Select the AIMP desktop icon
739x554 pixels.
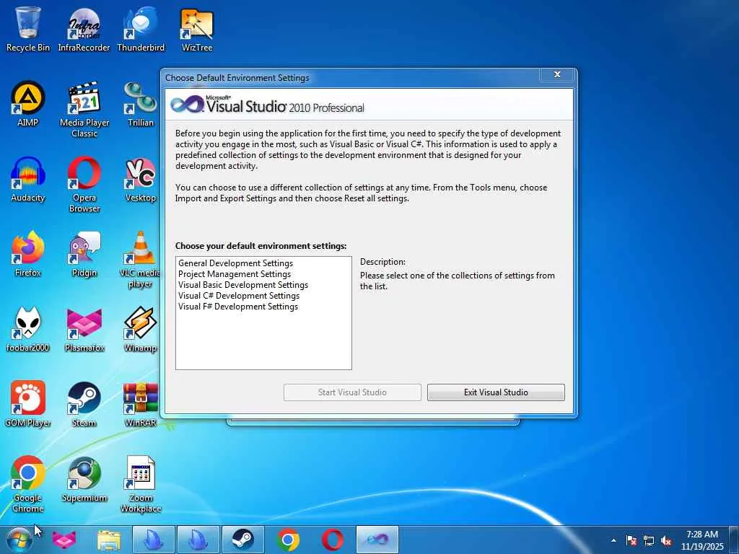(28, 104)
